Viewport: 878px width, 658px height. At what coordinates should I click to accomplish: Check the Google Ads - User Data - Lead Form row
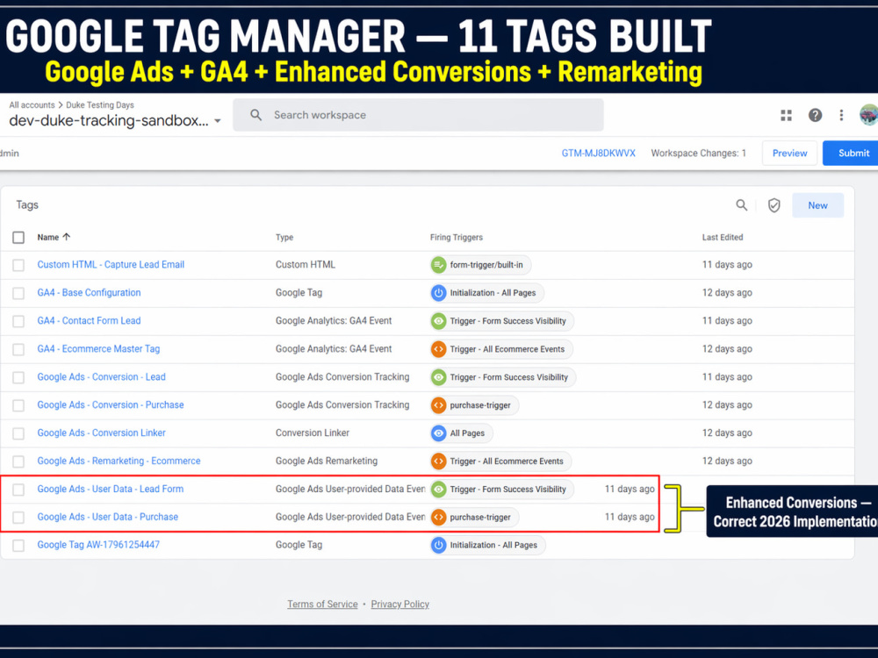point(18,489)
